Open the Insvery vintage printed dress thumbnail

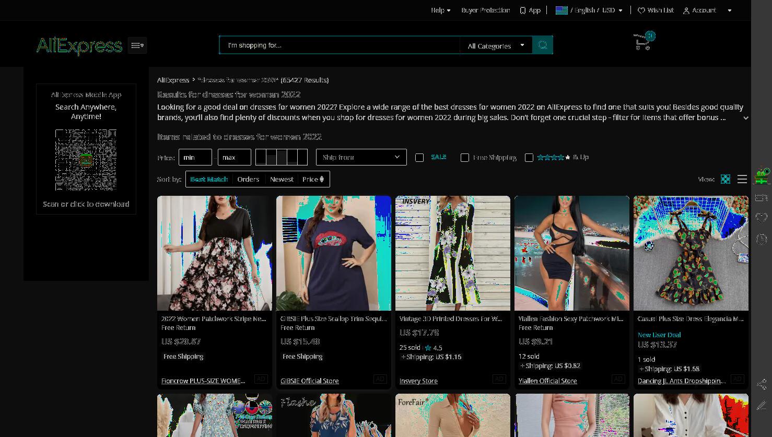pos(453,253)
